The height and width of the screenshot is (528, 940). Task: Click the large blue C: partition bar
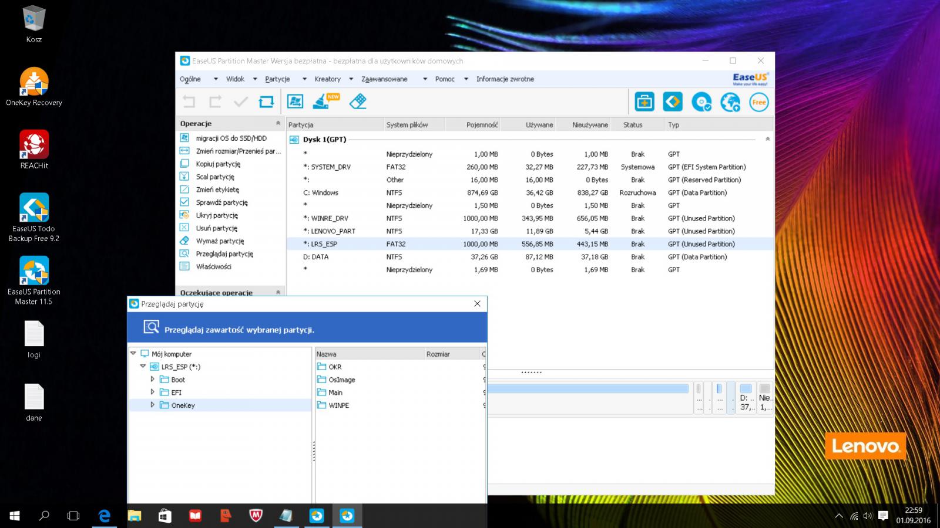[x=587, y=388]
